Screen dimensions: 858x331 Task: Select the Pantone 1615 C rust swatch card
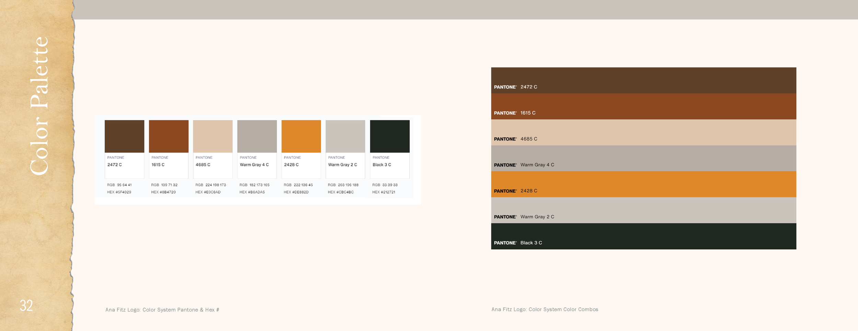169,149
